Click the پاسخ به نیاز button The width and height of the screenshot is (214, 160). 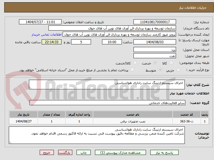coord(164,153)
